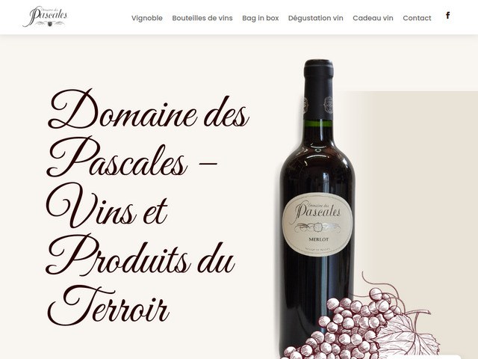The width and height of the screenshot is (478, 359).
Task: Click the white popup tab below the vine leaf
Action: (x=426, y=357)
